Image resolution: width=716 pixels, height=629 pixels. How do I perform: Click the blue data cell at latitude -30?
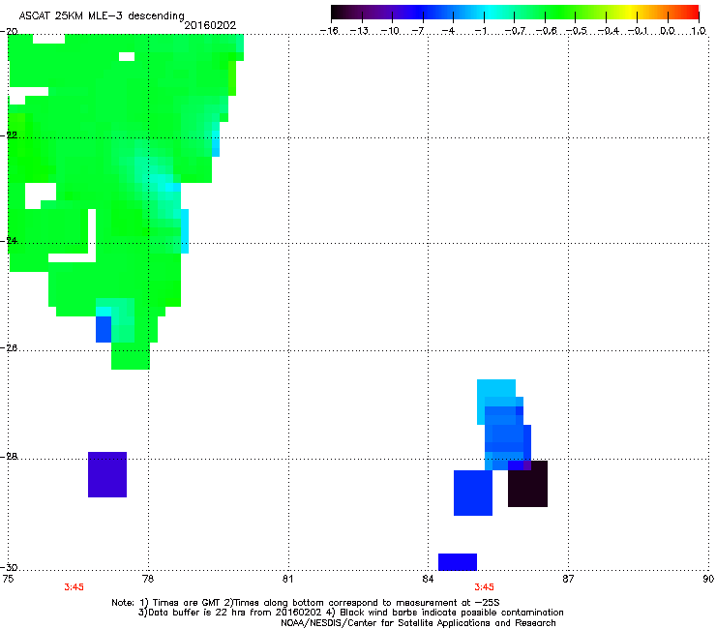tap(458, 562)
